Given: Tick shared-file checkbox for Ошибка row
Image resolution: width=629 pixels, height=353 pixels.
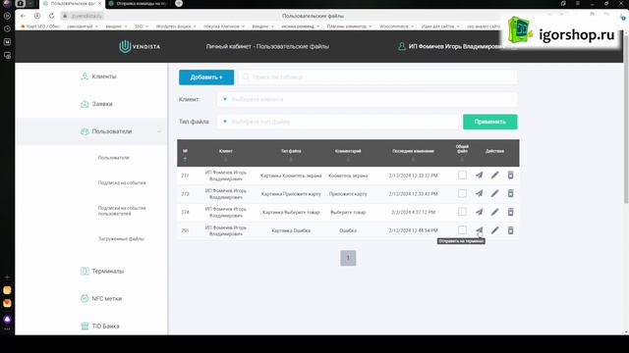Looking at the screenshot, I should tap(462, 230).
